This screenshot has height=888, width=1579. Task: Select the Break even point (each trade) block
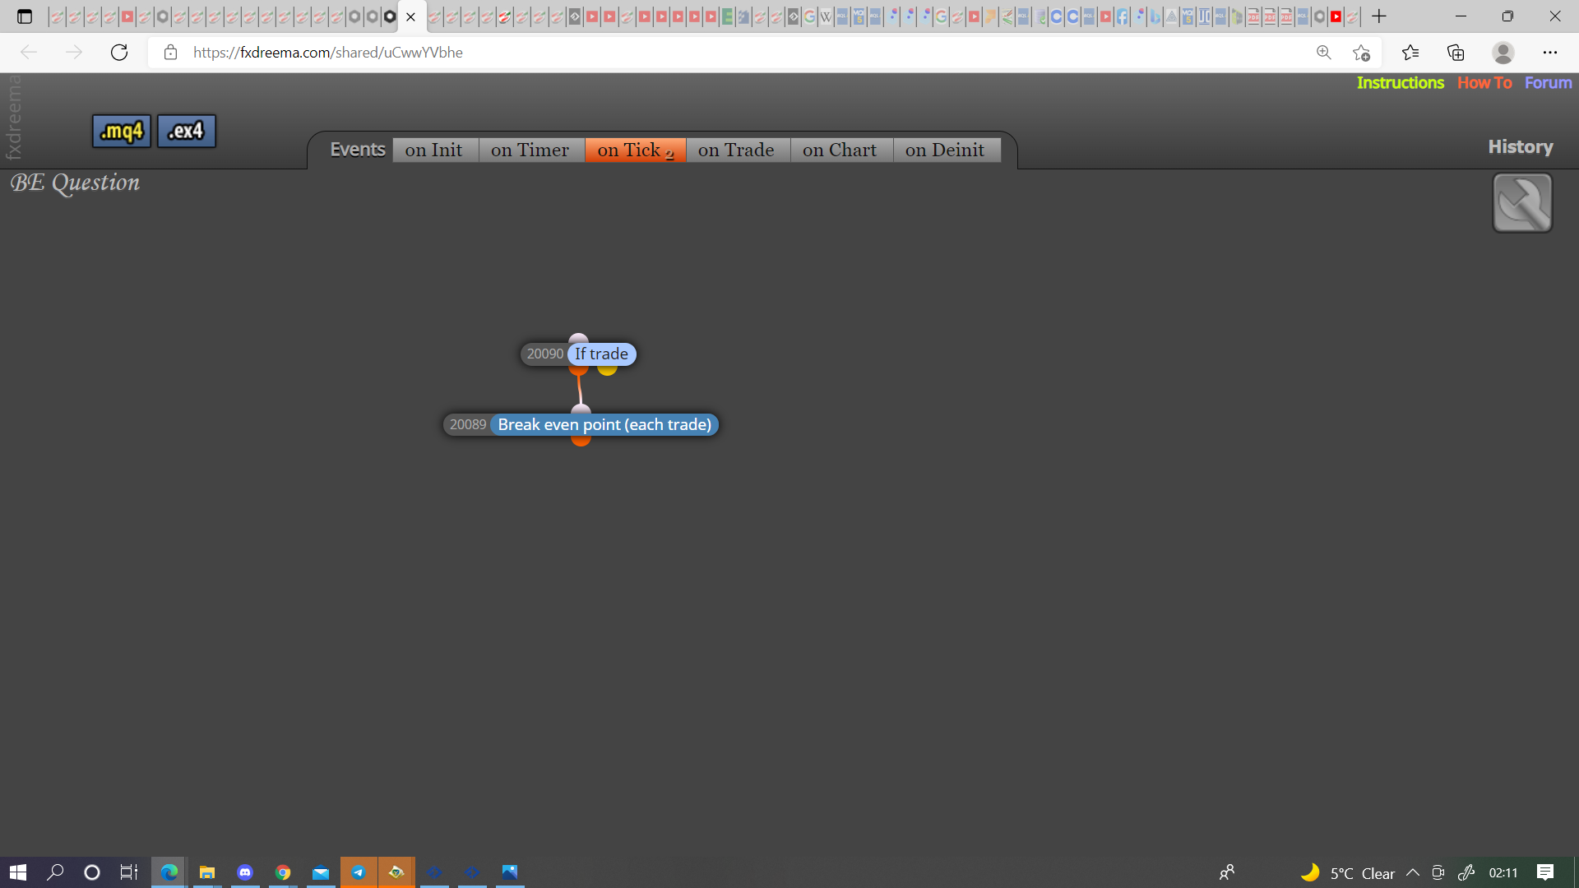pyautogui.click(x=604, y=425)
